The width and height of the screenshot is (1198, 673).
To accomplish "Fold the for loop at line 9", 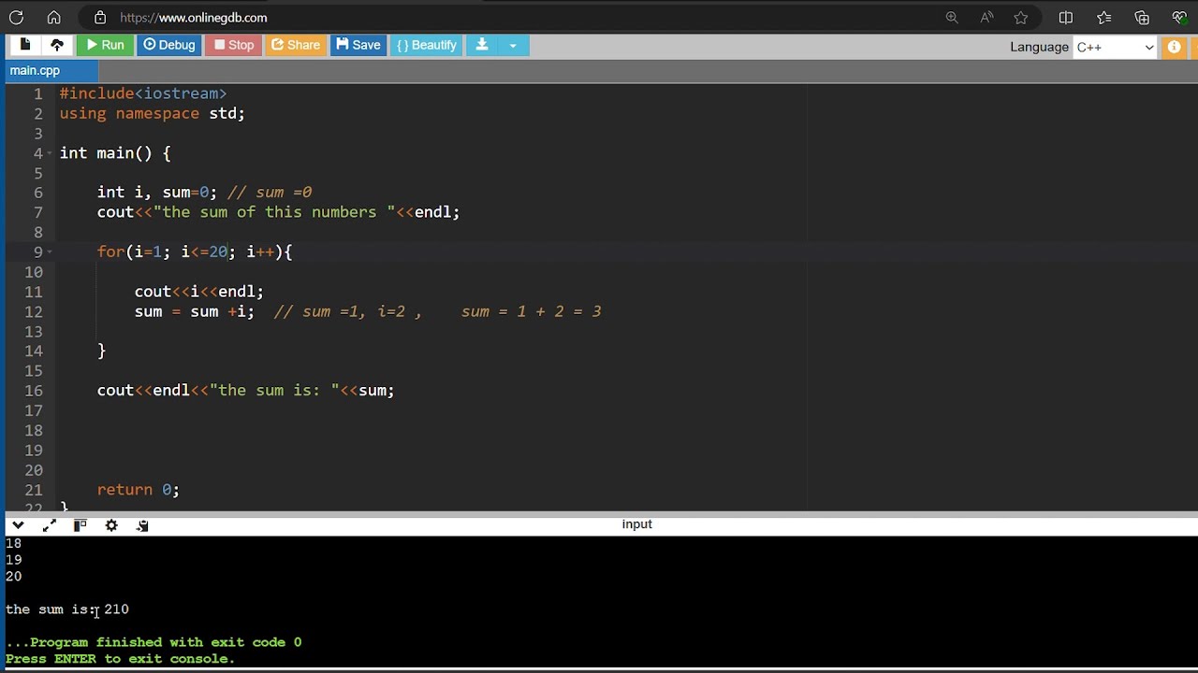I will click(51, 252).
